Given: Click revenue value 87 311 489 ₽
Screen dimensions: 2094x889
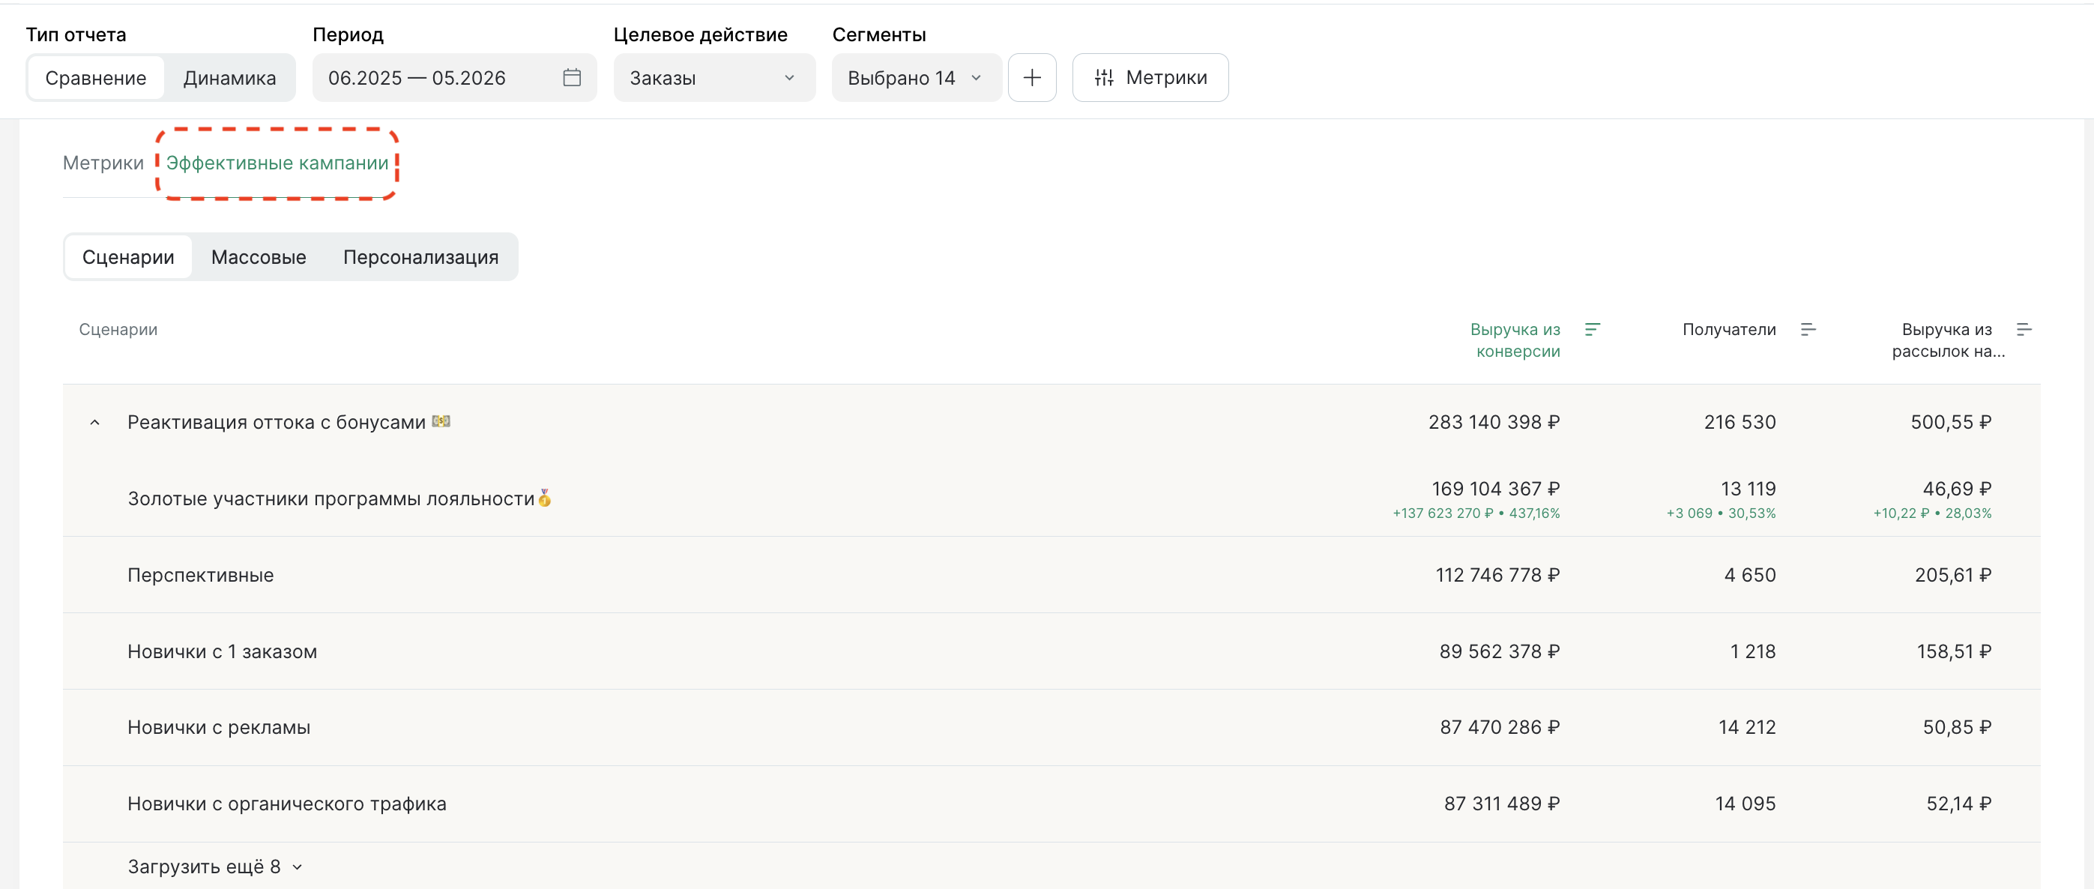Looking at the screenshot, I should click(x=1501, y=804).
